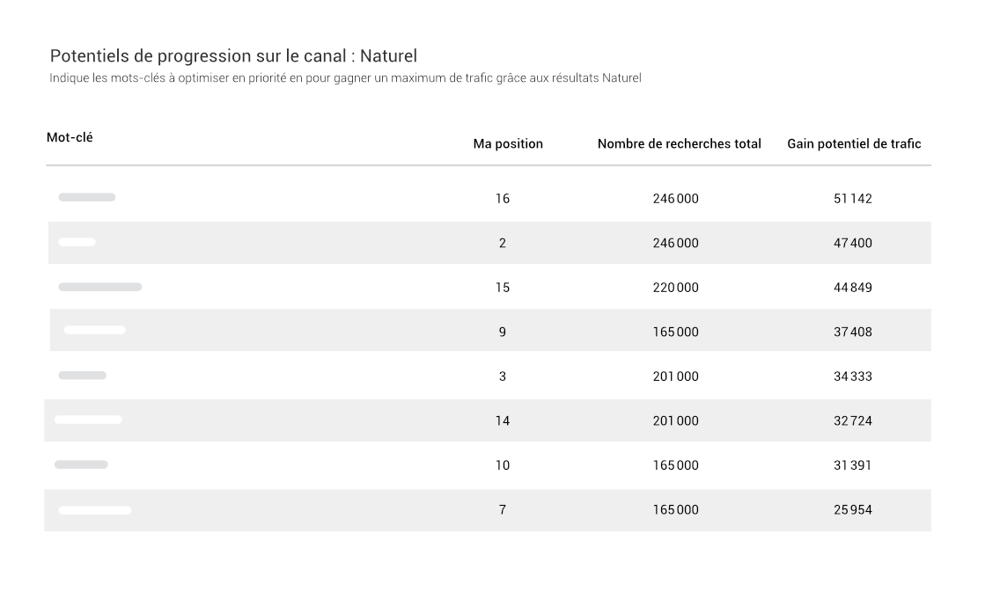The height and width of the screenshot is (592, 1000).
Task: Sort by Gain potentiel de trafic header
Action: coord(854,144)
